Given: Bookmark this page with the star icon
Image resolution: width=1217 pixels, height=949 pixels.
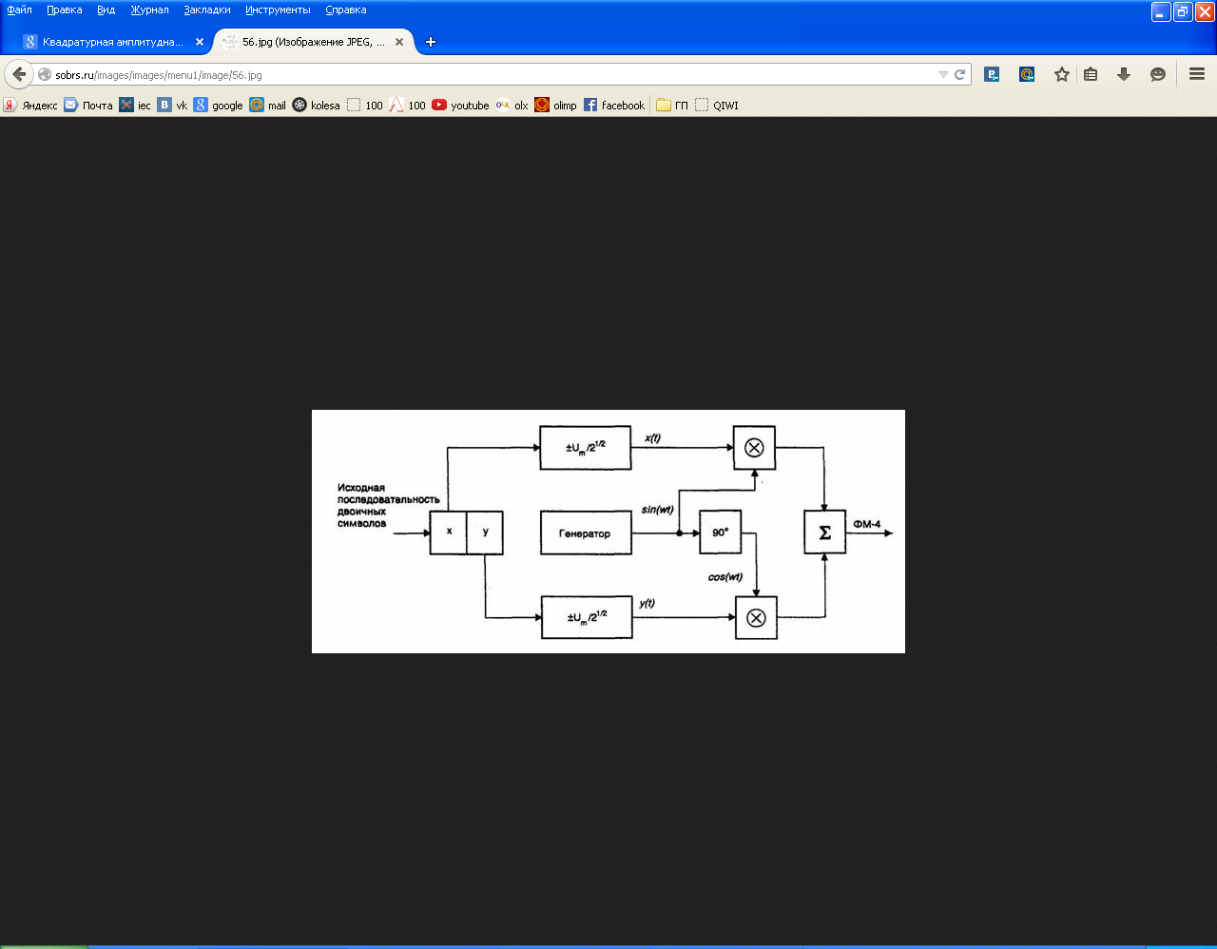Looking at the screenshot, I should coord(1062,74).
